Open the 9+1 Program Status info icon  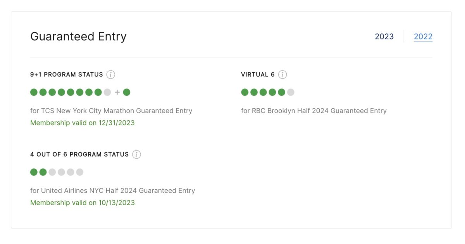click(111, 74)
